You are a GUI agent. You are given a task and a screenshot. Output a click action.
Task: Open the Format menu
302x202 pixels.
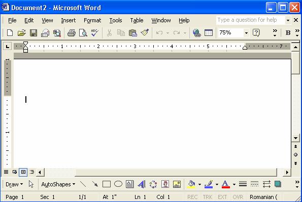click(x=92, y=20)
